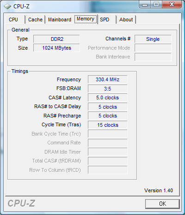Click the empty Command Rate field
Image resolution: width=185 pixels, height=215 pixels.
(108, 143)
